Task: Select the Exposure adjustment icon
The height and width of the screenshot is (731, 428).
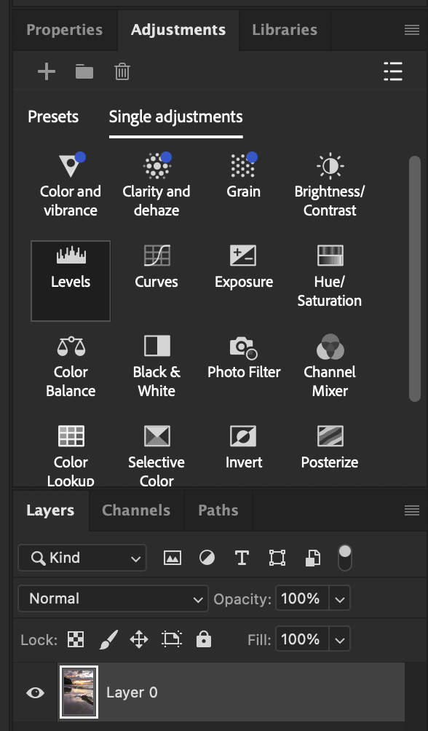Action: pos(243,256)
